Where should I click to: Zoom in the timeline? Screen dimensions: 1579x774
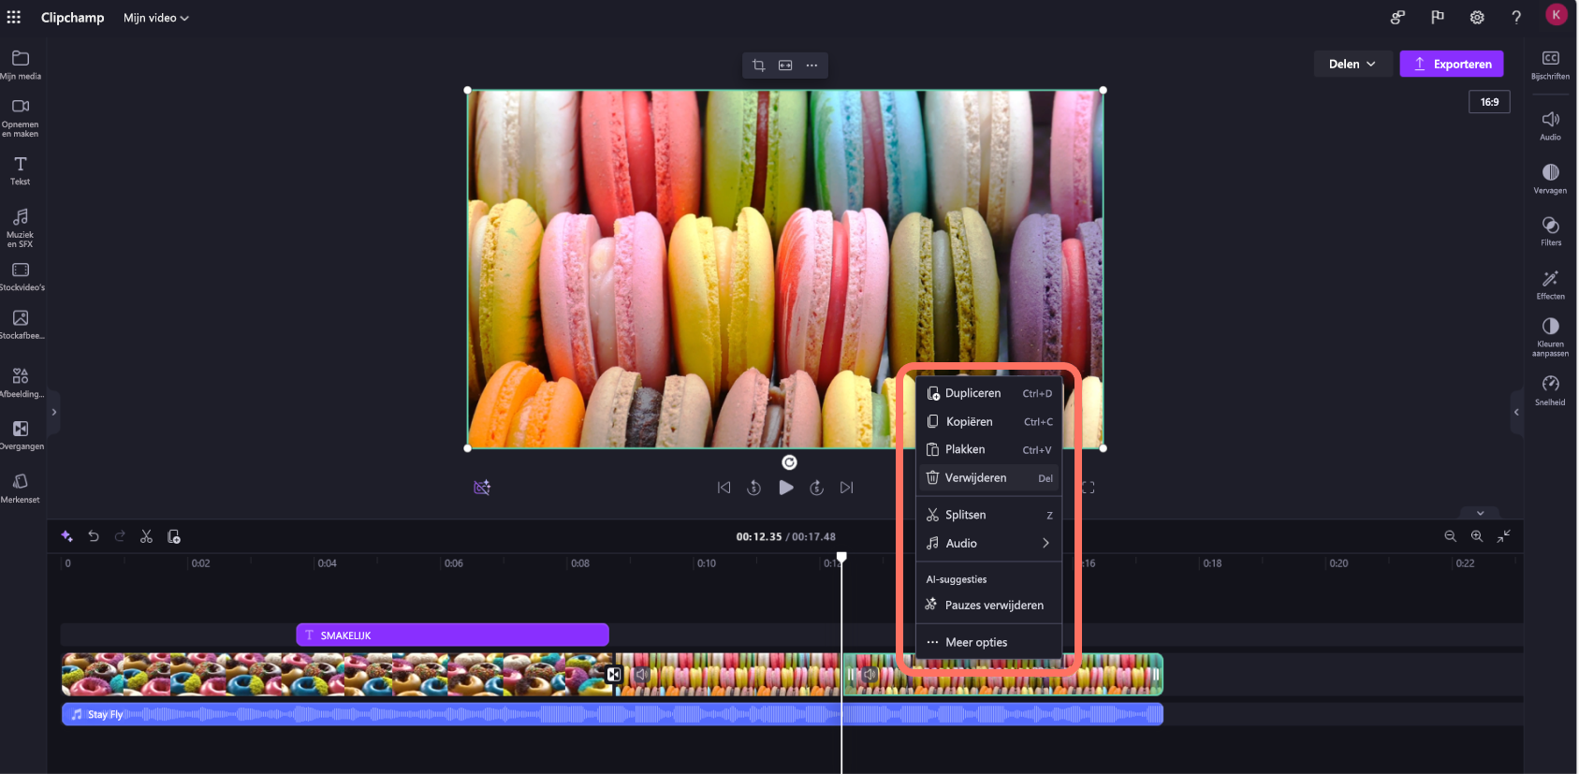pos(1477,536)
